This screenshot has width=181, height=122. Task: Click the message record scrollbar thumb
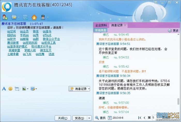pyautogui.click(x=178, y=101)
